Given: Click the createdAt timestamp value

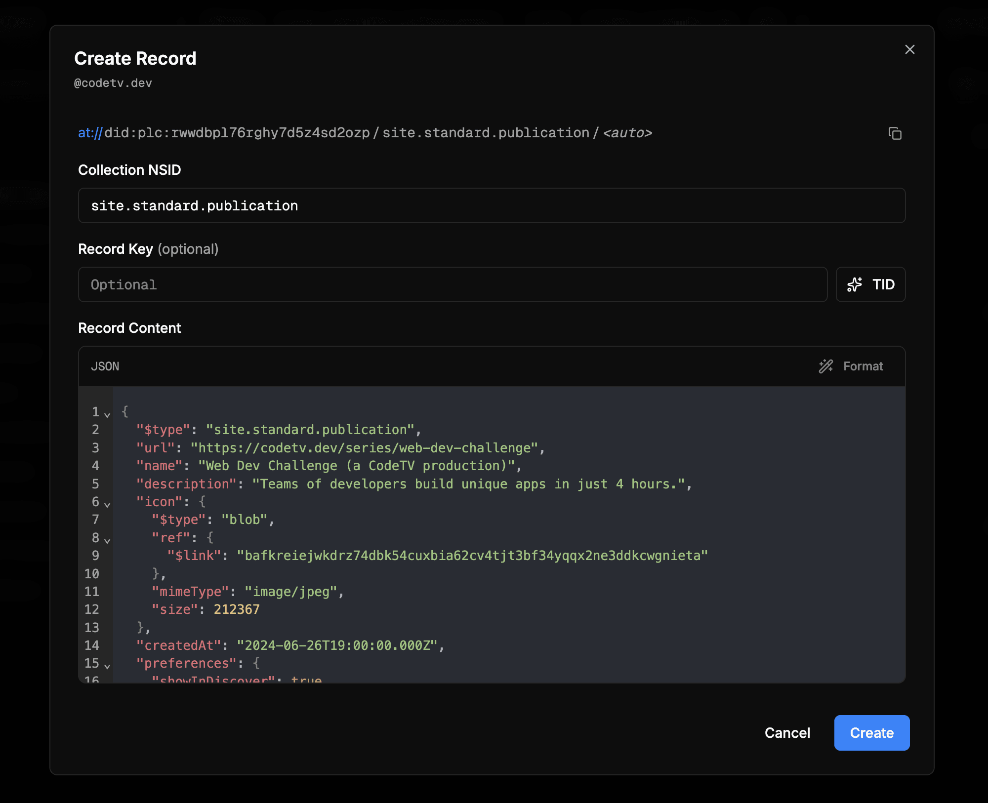Looking at the screenshot, I should [337, 645].
